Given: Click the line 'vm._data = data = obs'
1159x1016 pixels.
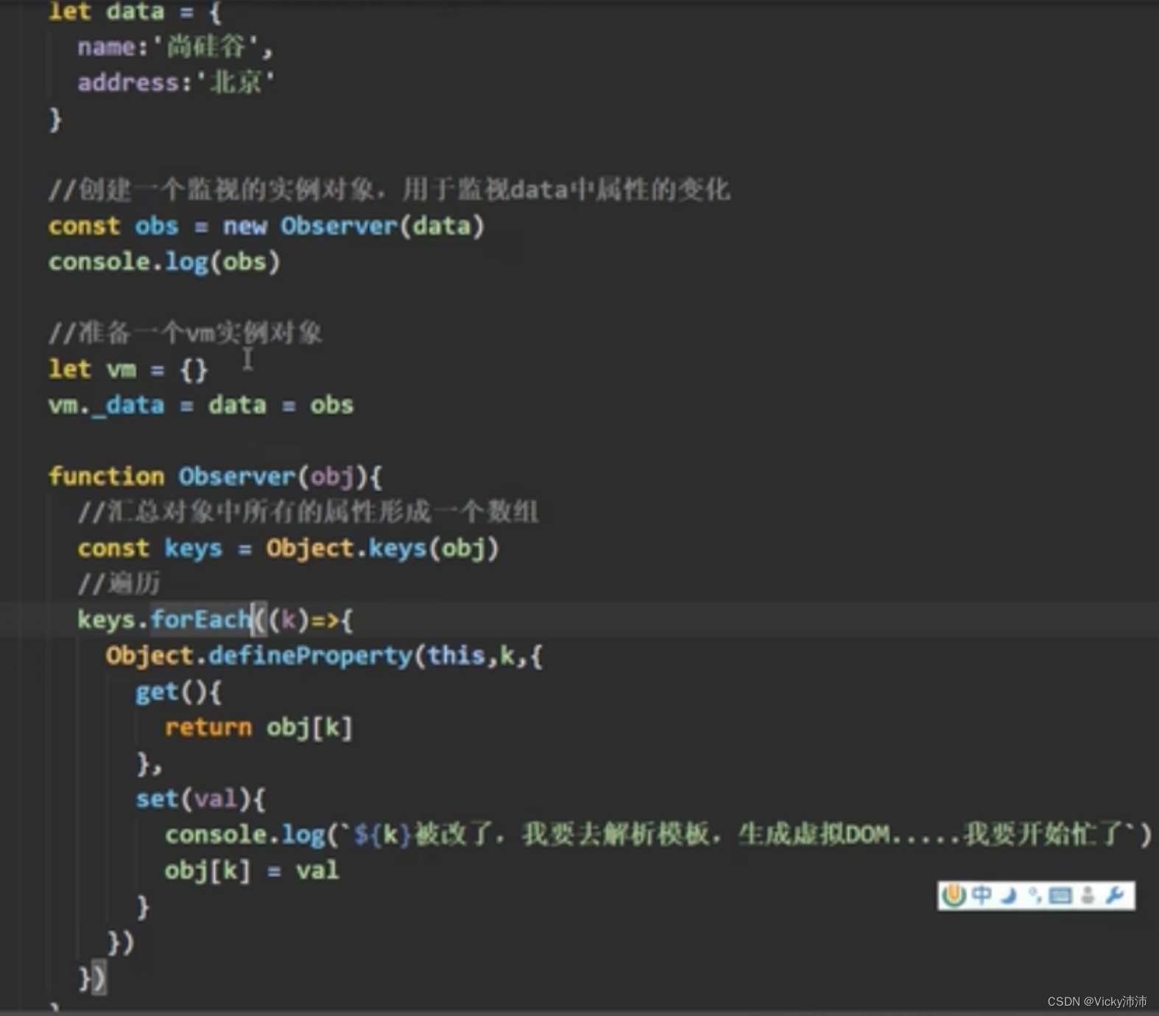Looking at the screenshot, I should tap(201, 405).
